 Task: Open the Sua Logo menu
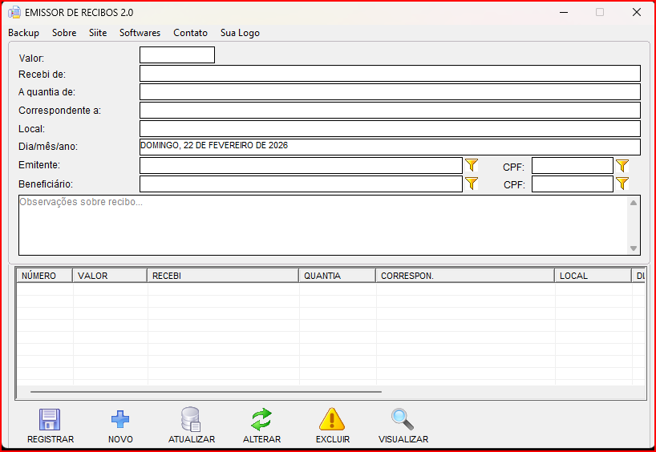coord(240,33)
